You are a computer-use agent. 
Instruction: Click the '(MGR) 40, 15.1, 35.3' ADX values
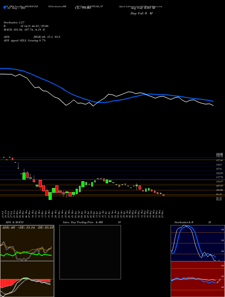pos(47,37)
